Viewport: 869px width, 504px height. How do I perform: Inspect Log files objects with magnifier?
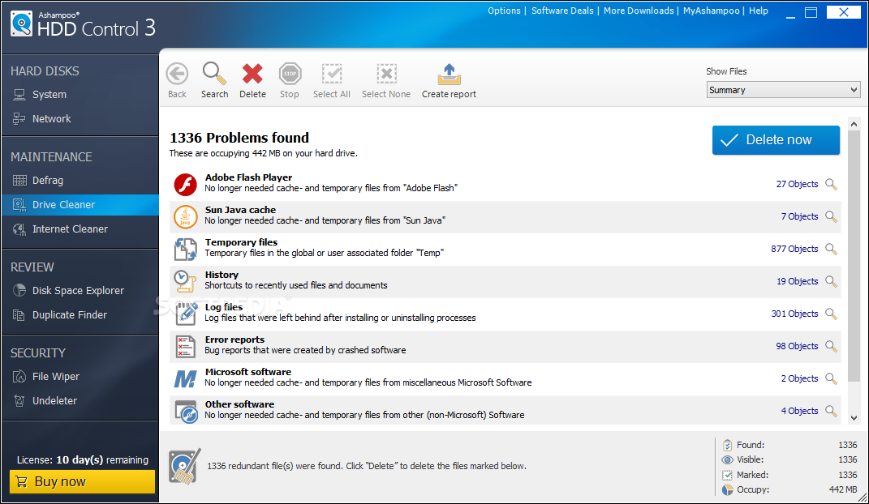[831, 314]
